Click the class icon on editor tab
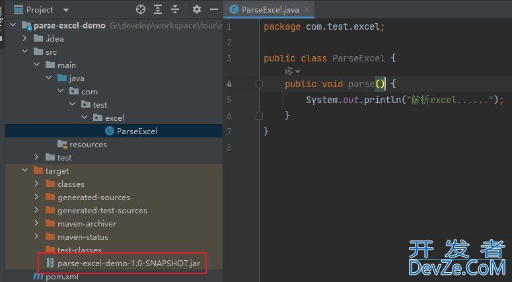The image size is (512, 282). [234, 9]
